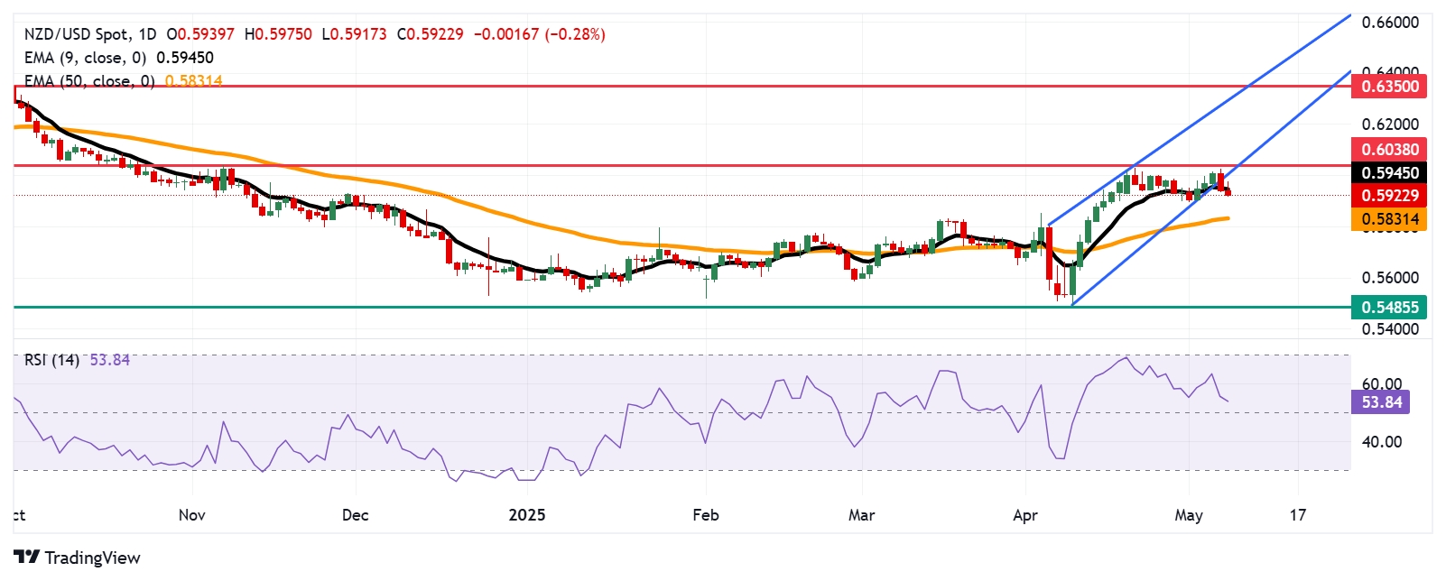Select the orange 0.58314 EMA price tag
The image size is (1446, 581).
coord(1389,219)
